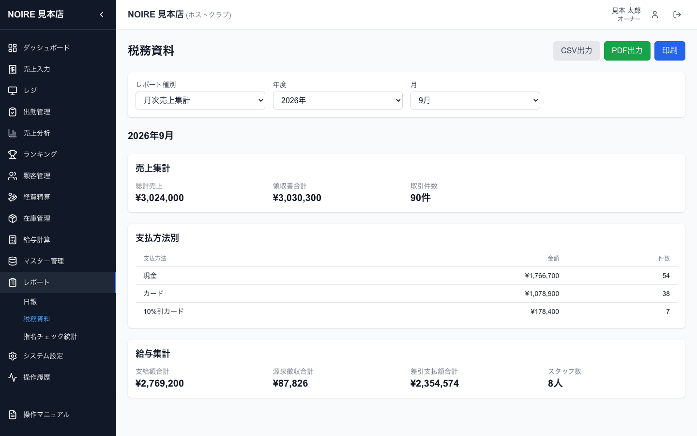Open the 年度 dropdown showing 2026年
This screenshot has width=697, height=436.
pyautogui.click(x=338, y=100)
